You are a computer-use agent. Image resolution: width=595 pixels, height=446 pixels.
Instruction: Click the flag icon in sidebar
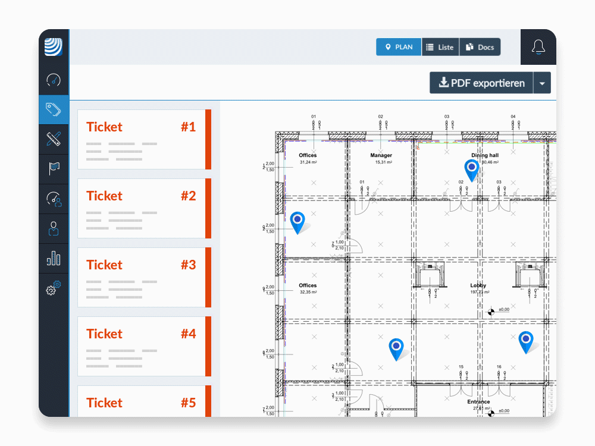click(x=54, y=169)
